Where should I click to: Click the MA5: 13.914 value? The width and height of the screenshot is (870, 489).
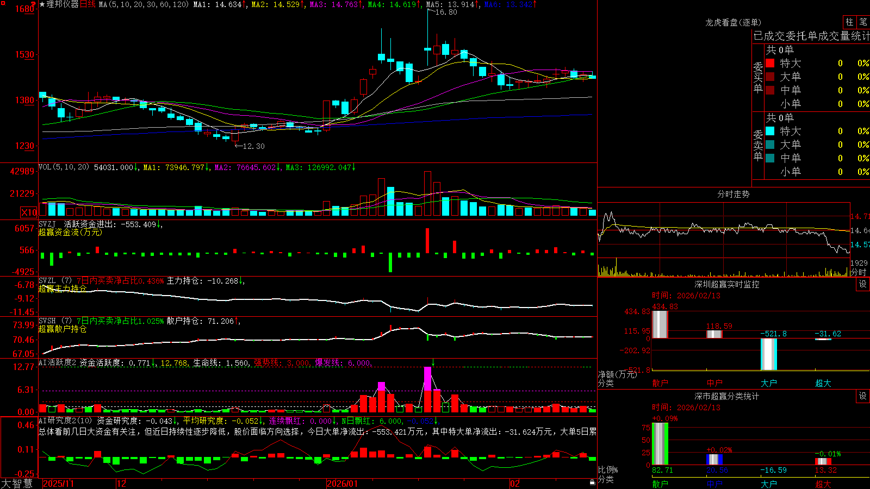pyautogui.click(x=450, y=4)
